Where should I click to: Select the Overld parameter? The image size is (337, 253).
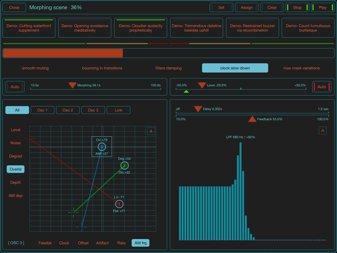16,169
